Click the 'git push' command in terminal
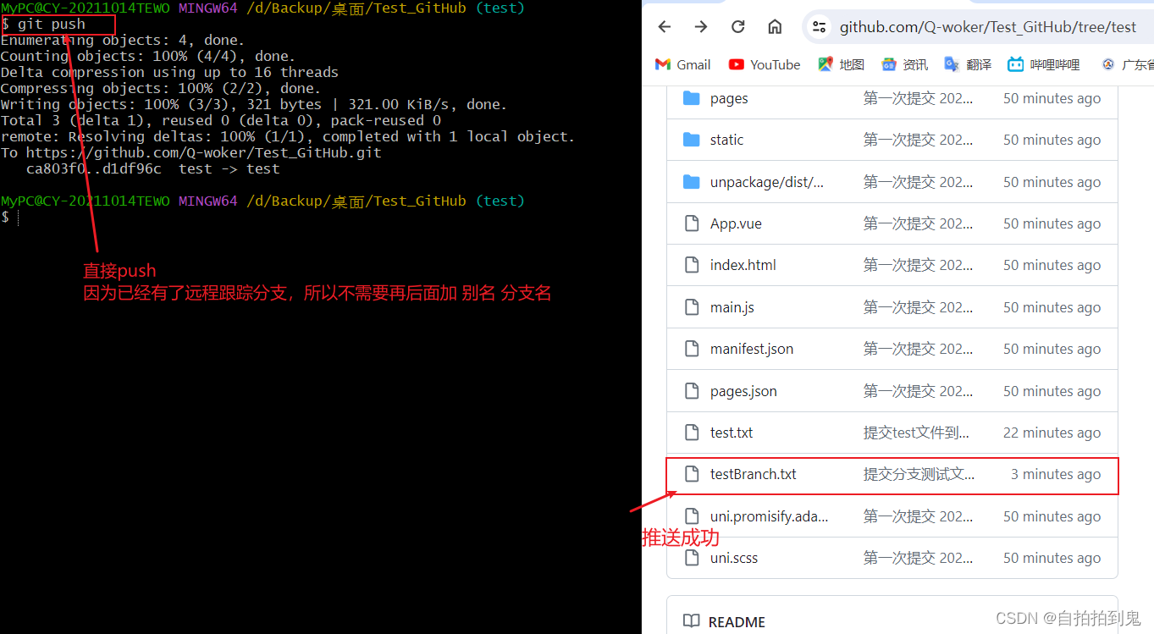 point(52,24)
